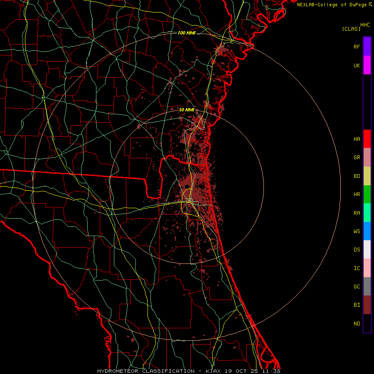
Task: Click the 'HA' legend label
Action: tap(357, 139)
